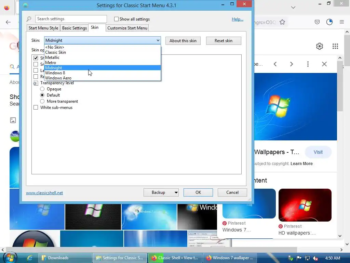
Task: Click the Windows Start orb
Action: 10,258
